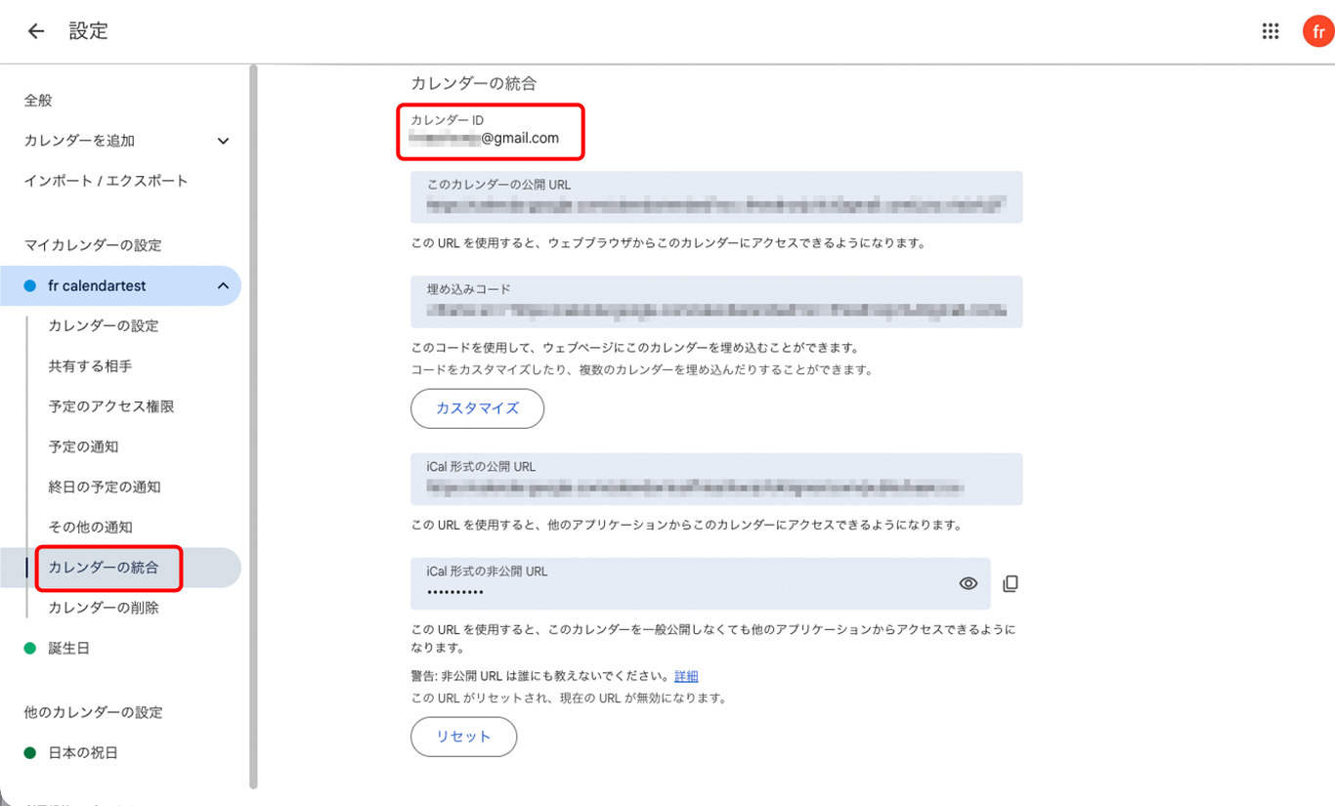The height and width of the screenshot is (806, 1335).
Task: Collapse the fr calendartest section chevron
Action: pos(223,286)
